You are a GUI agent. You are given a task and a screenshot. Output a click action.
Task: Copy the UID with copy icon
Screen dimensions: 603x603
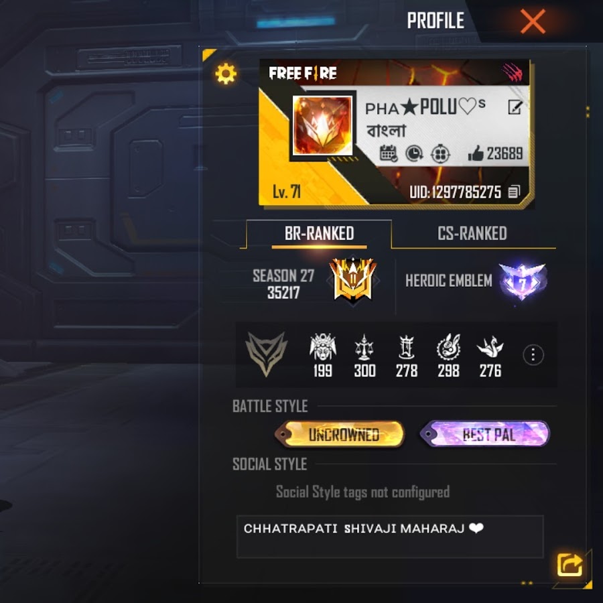coord(514,192)
